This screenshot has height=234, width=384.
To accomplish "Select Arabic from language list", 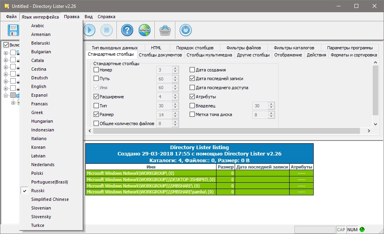I will (51, 26).
